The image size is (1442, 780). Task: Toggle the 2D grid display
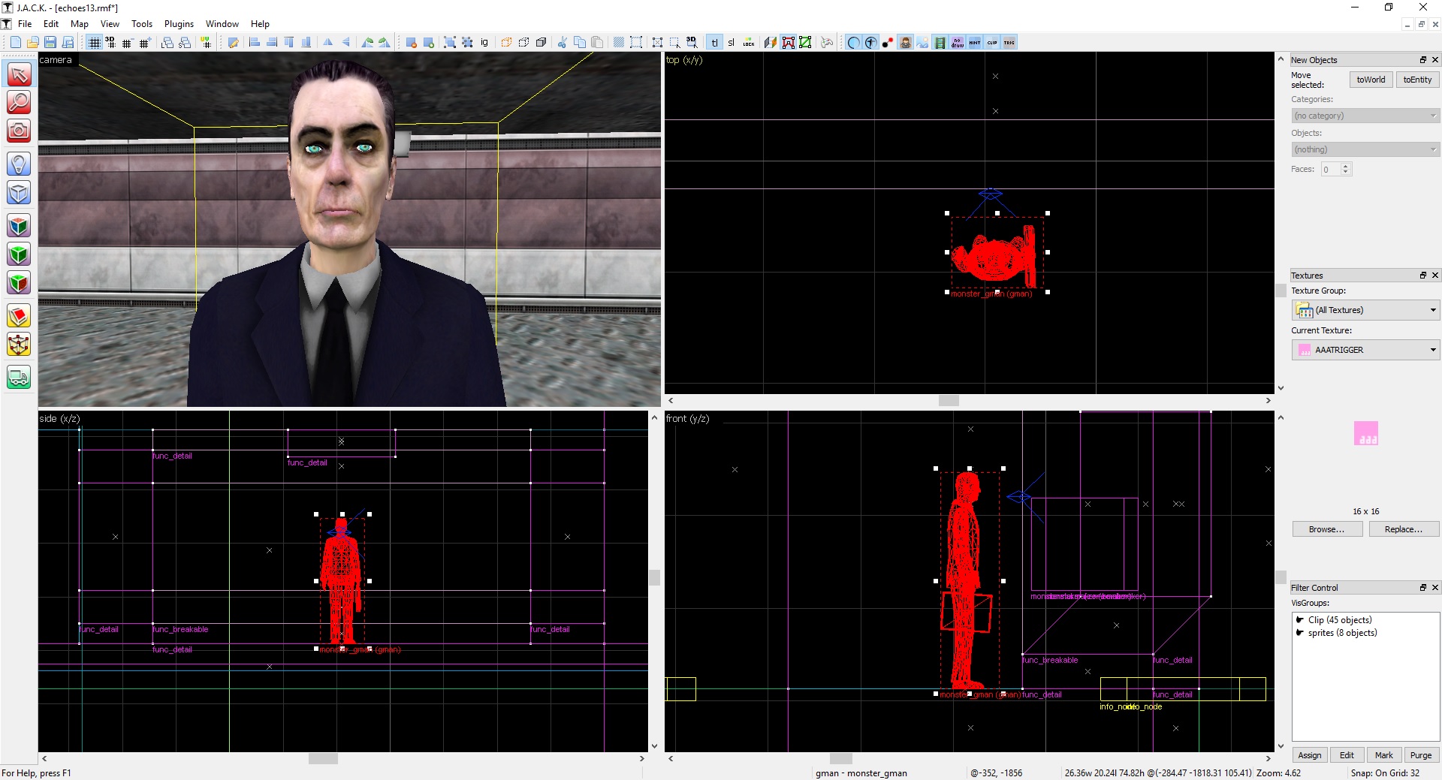tap(94, 42)
